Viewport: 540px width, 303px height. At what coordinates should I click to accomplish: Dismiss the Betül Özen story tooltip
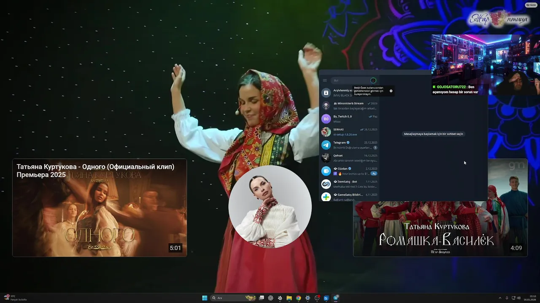(x=391, y=91)
